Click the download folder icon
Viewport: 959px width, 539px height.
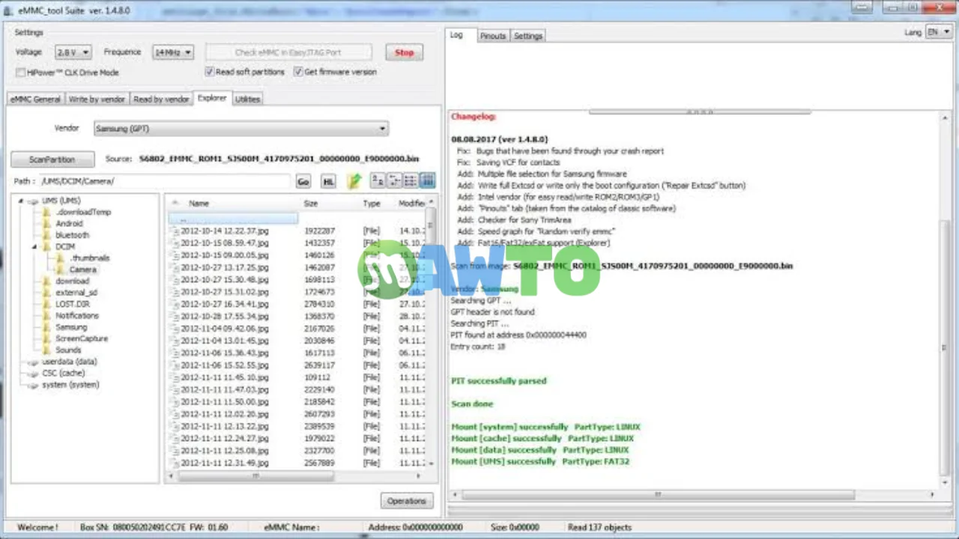[x=47, y=281]
